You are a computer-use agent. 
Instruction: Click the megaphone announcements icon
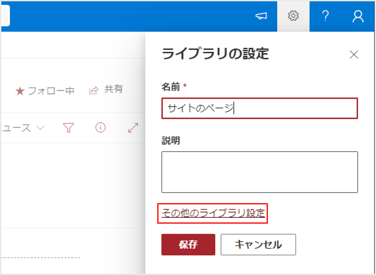(x=261, y=16)
